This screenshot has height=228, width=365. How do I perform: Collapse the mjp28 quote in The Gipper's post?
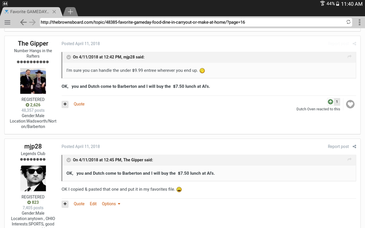(x=69, y=57)
